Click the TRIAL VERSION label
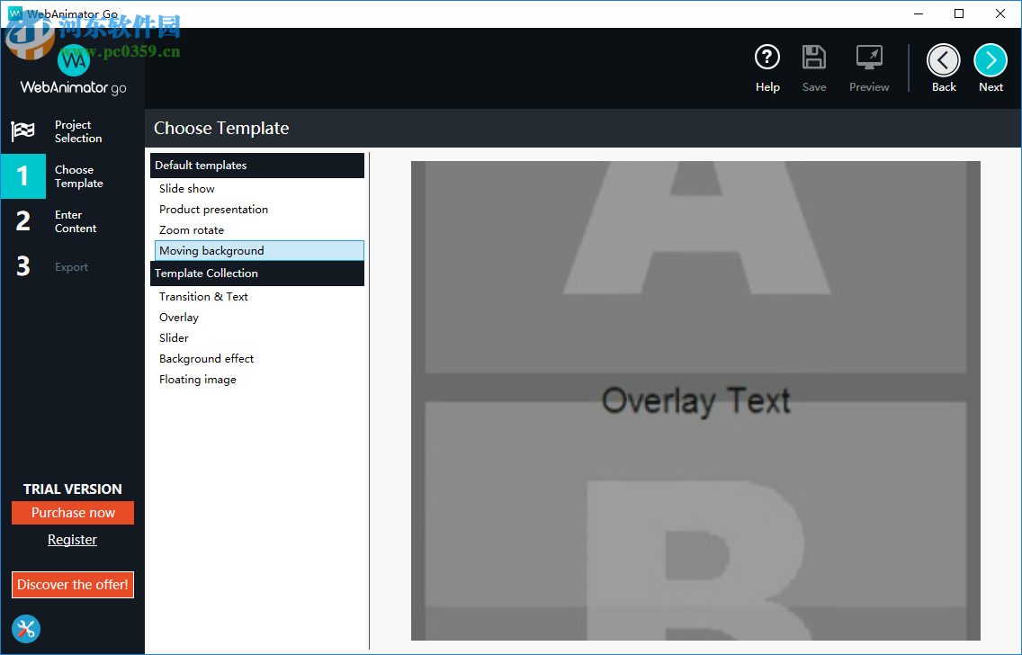The height and width of the screenshot is (655, 1022). [x=72, y=489]
